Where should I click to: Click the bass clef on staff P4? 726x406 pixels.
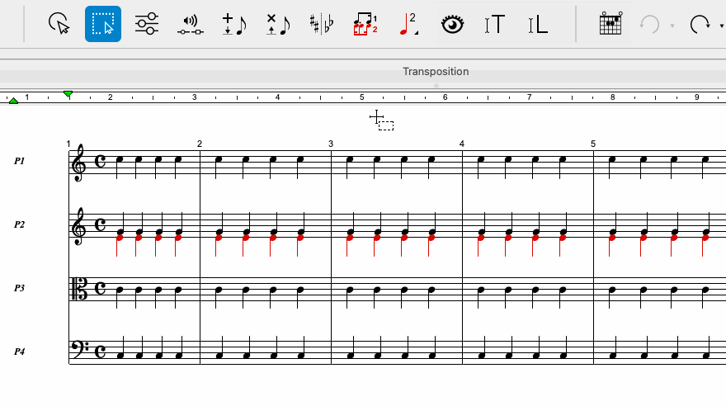click(x=80, y=350)
